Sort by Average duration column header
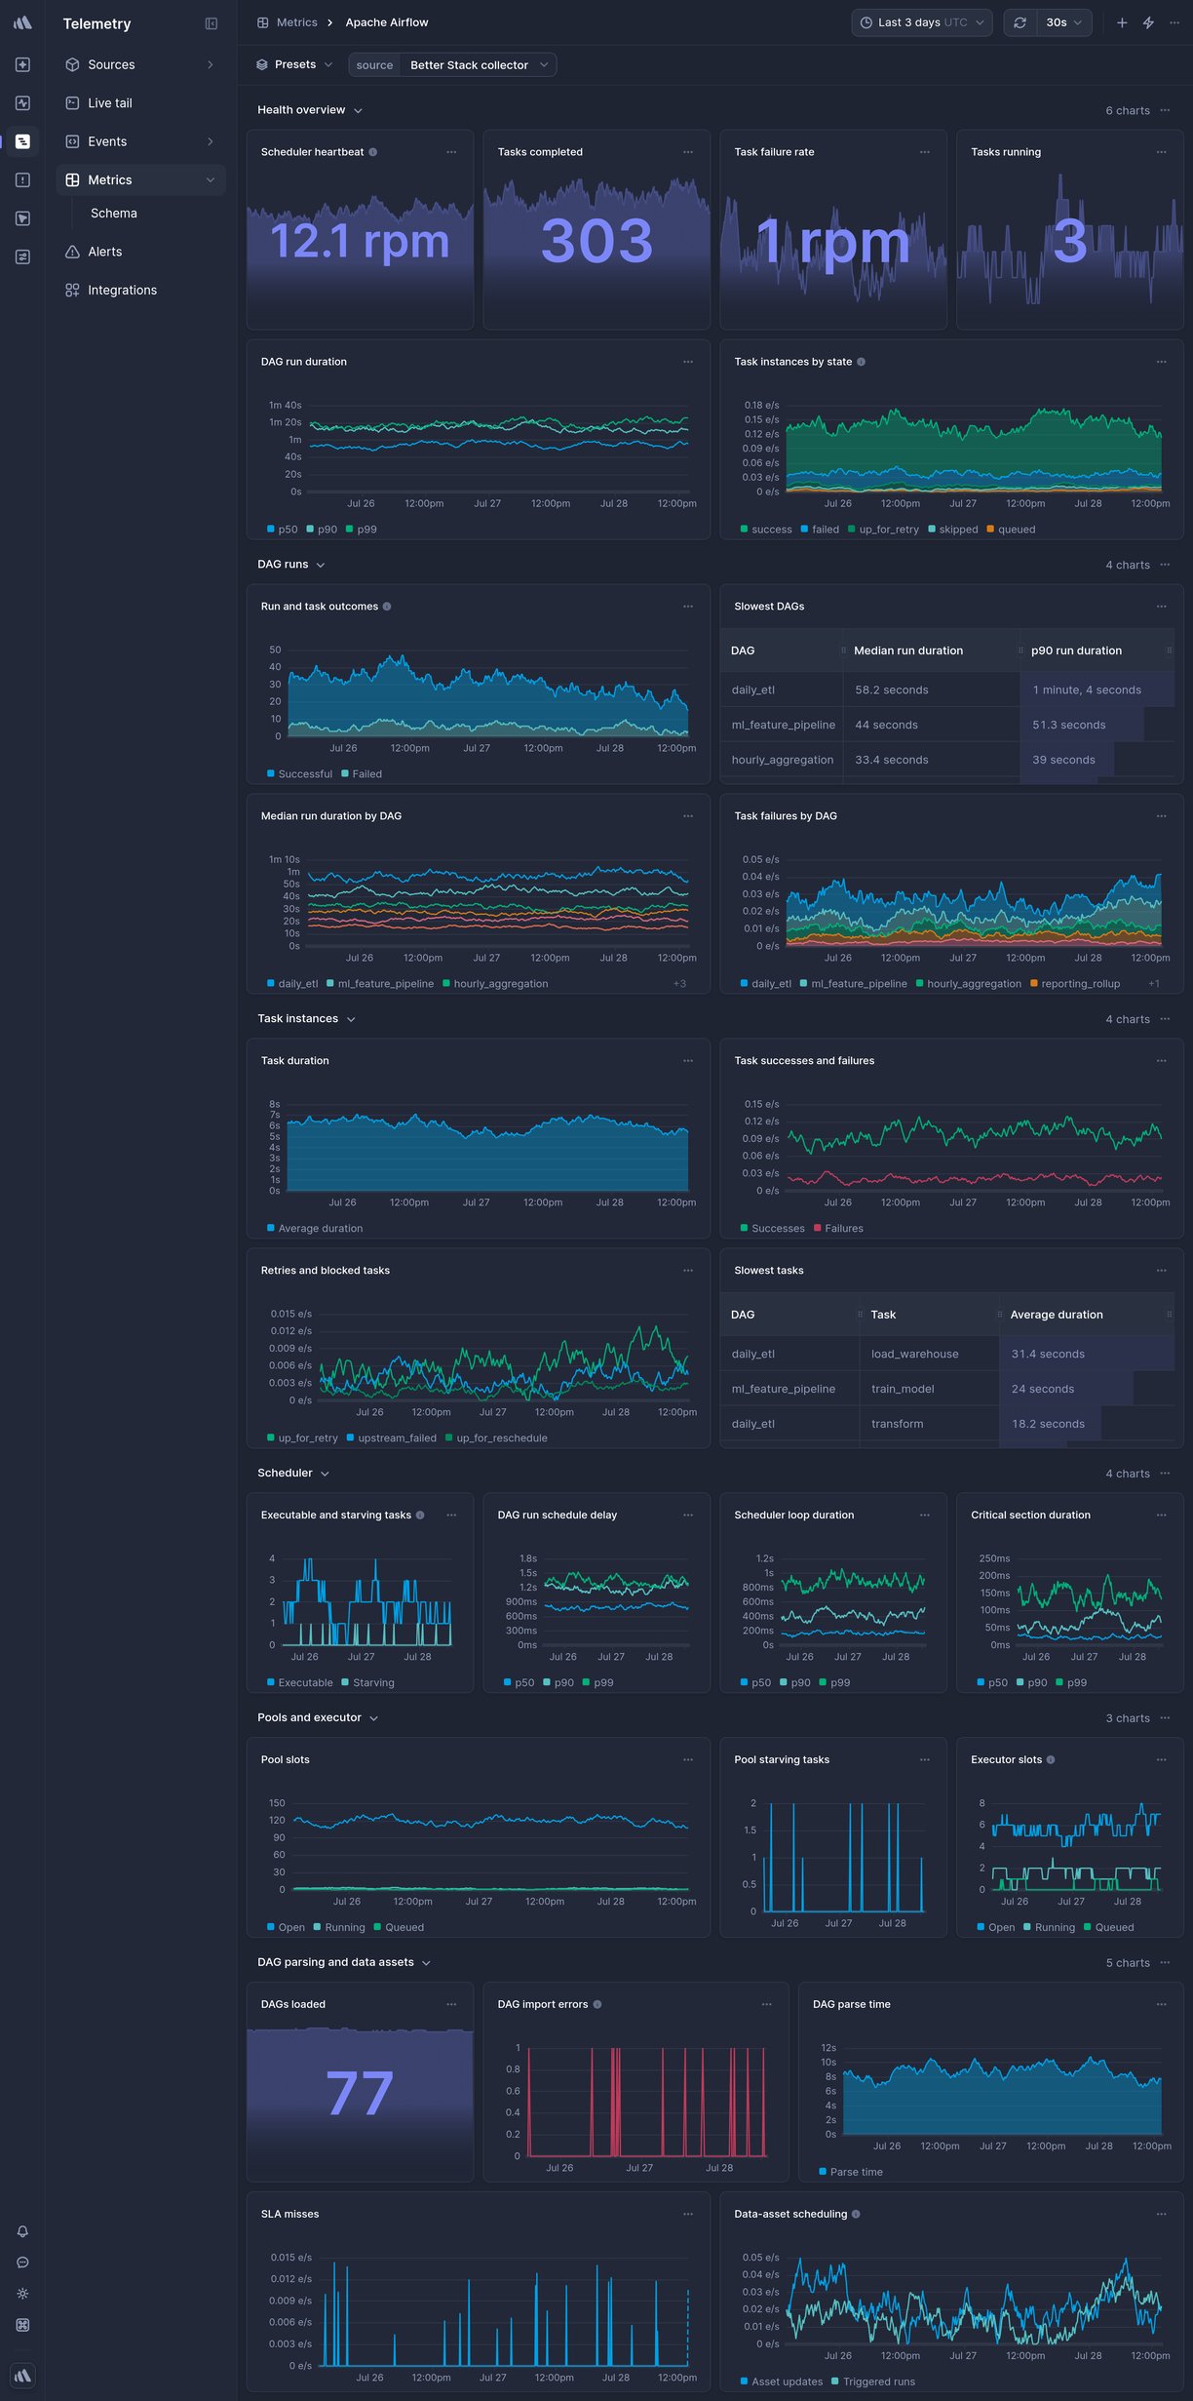 click(x=1057, y=1315)
